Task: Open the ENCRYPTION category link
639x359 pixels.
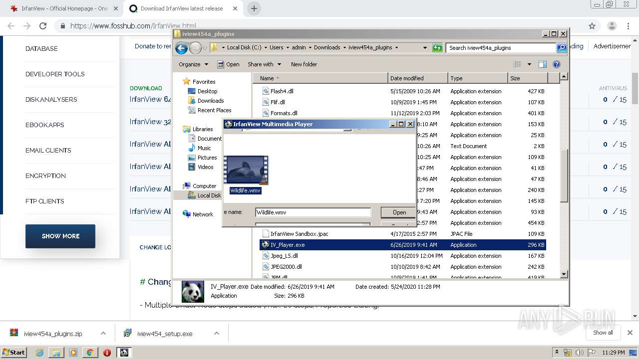Action: pyautogui.click(x=45, y=176)
